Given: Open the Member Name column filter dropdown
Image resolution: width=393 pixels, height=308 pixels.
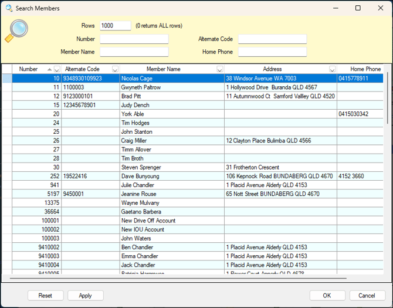Looking at the screenshot, I should [x=219, y=69].
